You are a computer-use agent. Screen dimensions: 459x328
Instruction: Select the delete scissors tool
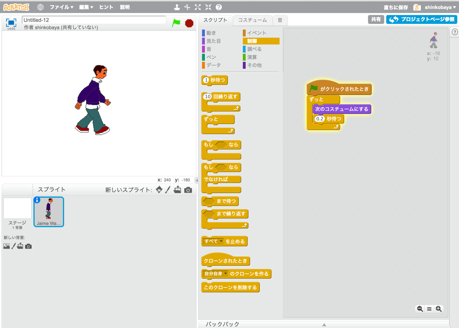pyautogui.click(x=187, y=7)
